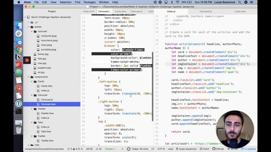Click the Wi-Fi status icon
The image size is (271, 152).
[177, 2]
